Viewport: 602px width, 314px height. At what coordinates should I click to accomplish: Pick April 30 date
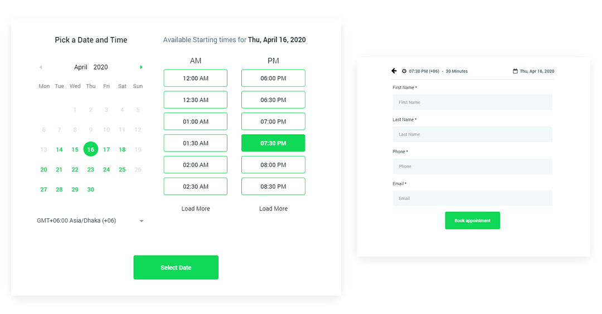click(91, 190)
